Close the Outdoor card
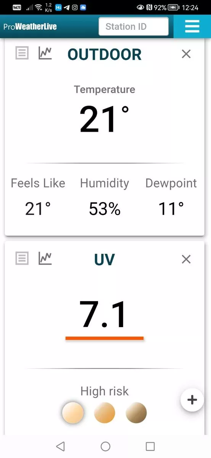 click(x=186, y=54)
